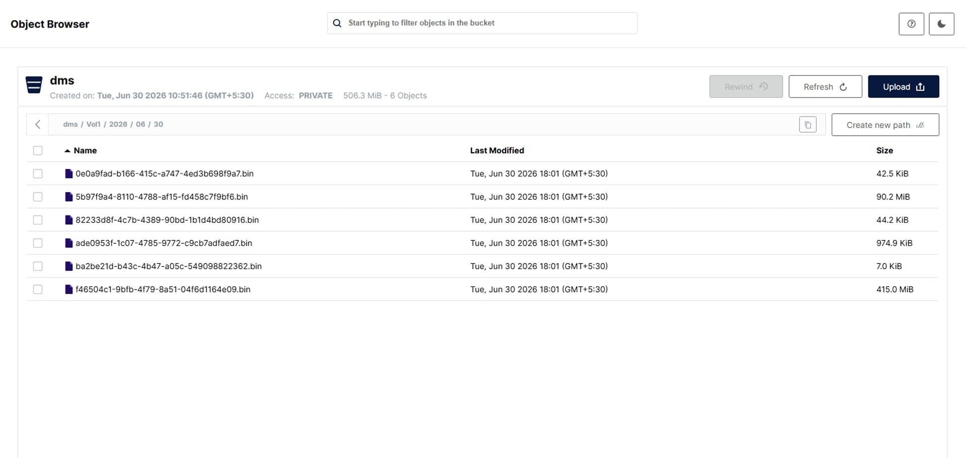The image size is (966, 458).
Task: Go to 06 in breadcrumb path
Action: (x=140, y=124)
